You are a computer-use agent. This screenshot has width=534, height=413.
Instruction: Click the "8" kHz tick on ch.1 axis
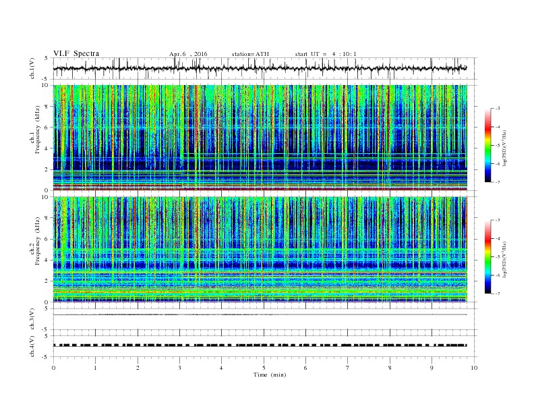pyautogui.click(x=47, y=107)
